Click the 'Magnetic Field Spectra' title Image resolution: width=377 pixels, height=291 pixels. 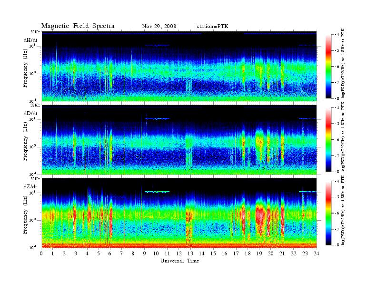pyautogui.click(x=78, y=26)
